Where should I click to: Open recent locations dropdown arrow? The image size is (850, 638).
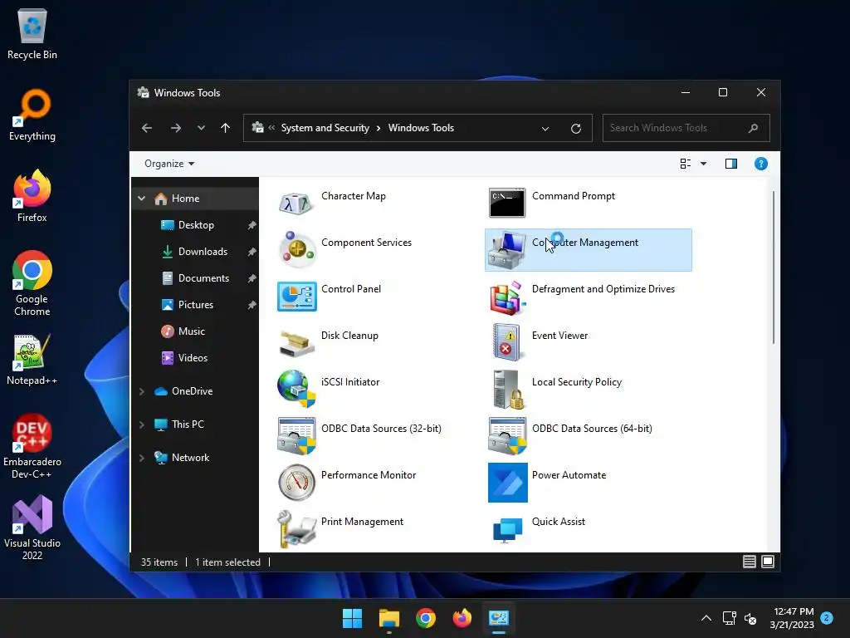pyautogui.click(x=201, y=128)
